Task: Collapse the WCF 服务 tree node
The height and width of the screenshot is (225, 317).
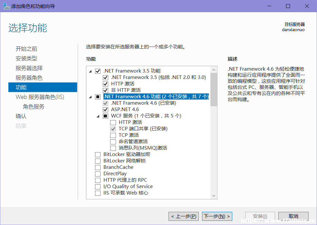Action: (x=98, y=116)
